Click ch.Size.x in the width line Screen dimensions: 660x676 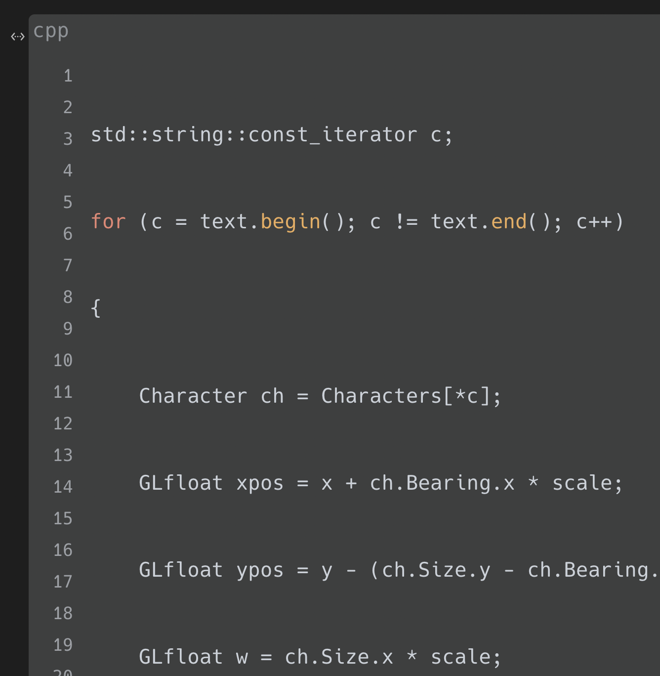tap(339, 657)
